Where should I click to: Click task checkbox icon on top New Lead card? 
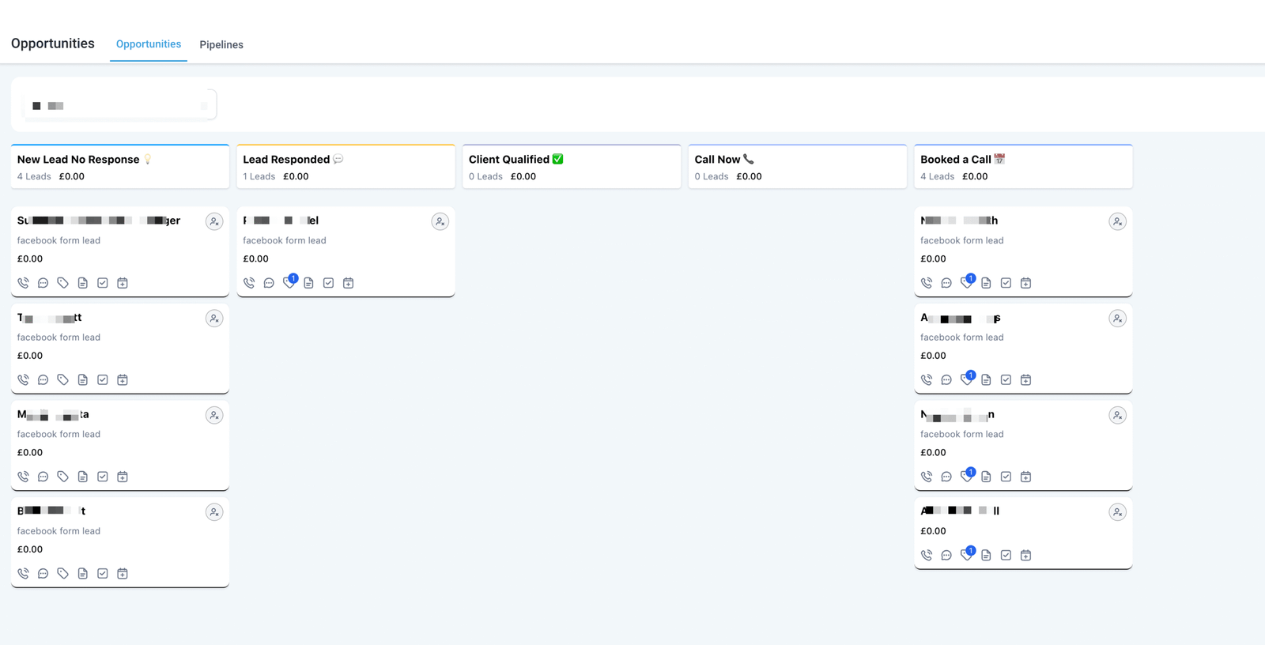point(103,283)
